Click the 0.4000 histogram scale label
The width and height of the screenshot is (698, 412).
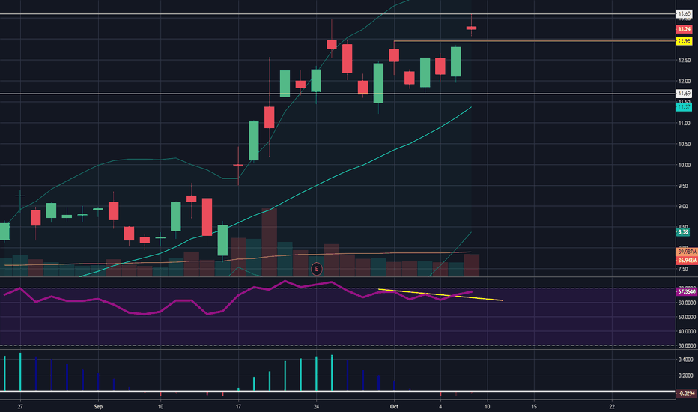click(x=687, y=360)
